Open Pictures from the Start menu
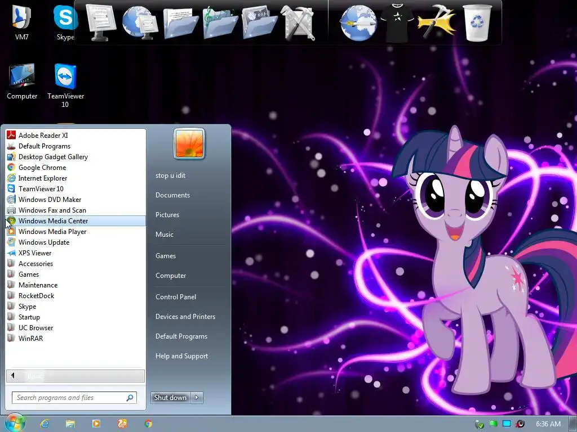Viewport: 577px width, 432px height. (x=167, y=214)
